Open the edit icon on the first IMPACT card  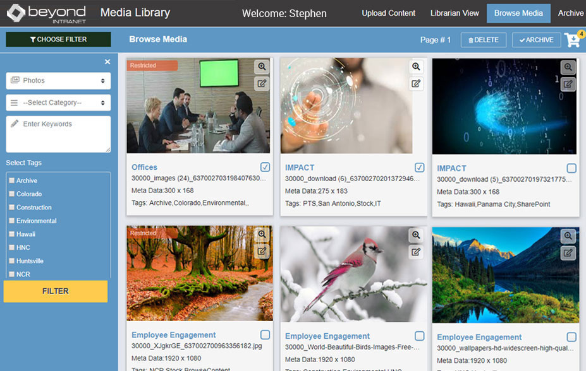[x=416, y=83]
